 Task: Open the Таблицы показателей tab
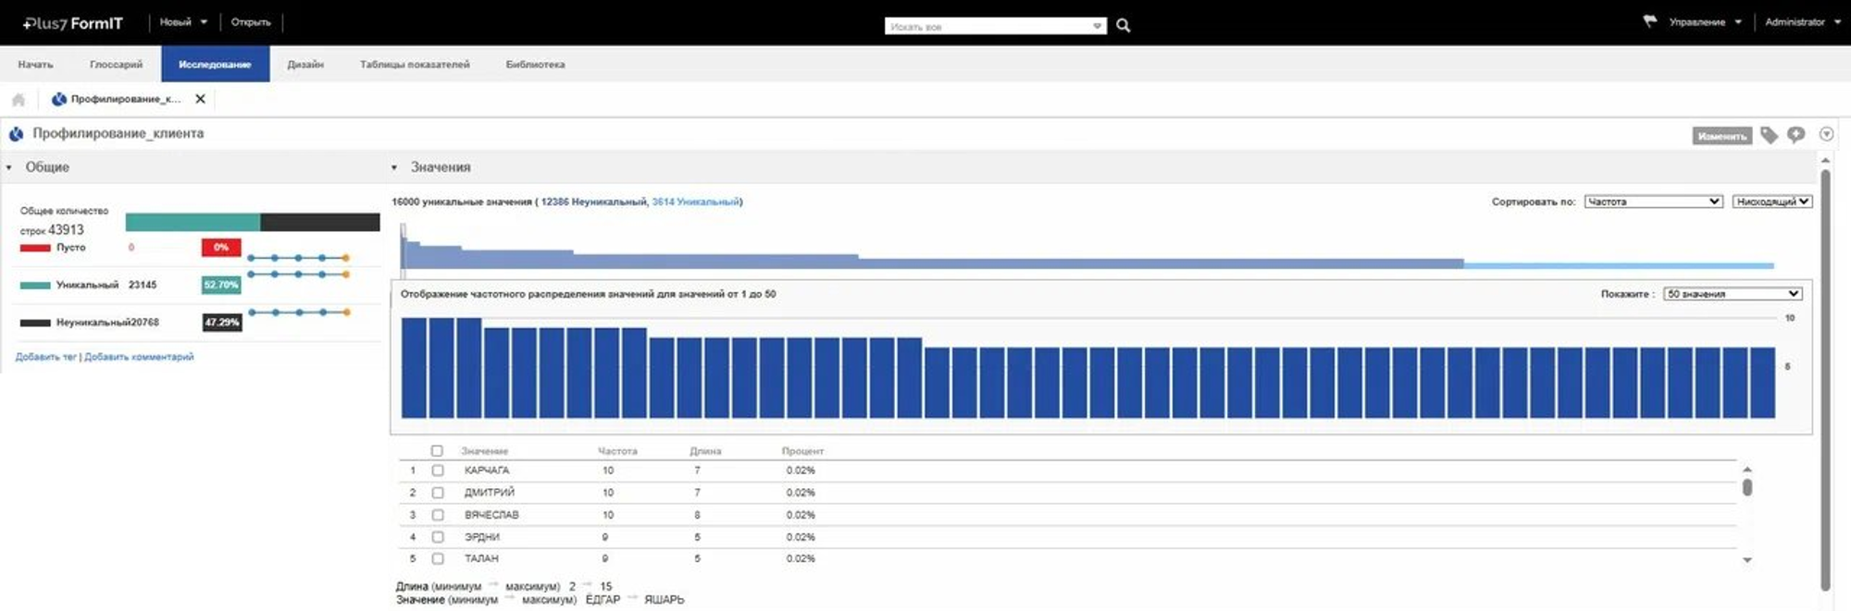click(415, 65)
